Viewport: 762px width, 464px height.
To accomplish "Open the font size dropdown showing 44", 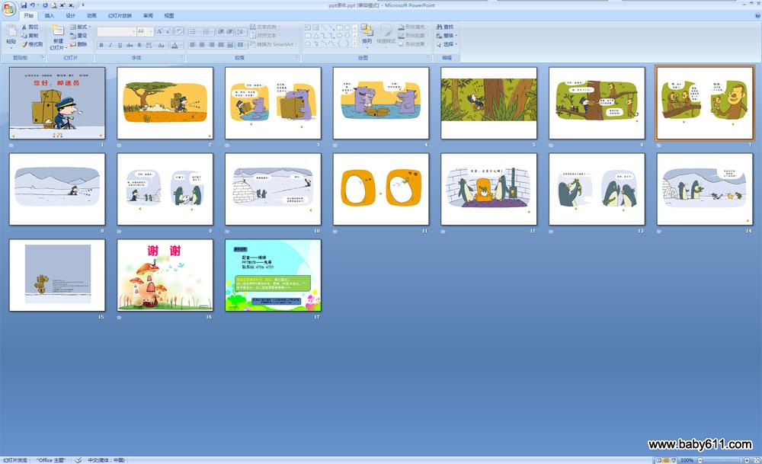I will (151, 31).
